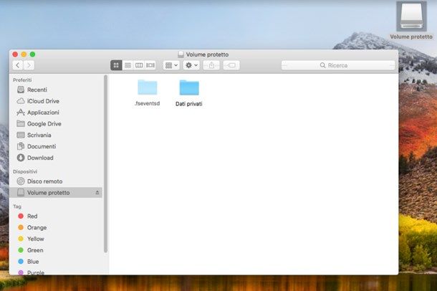437x291 pixels.
Task: Click the Preferiti section header
Action: pos(22,80)
